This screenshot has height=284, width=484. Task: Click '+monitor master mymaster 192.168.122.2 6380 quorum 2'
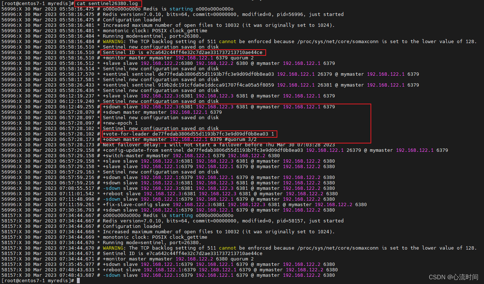[178, 259]
